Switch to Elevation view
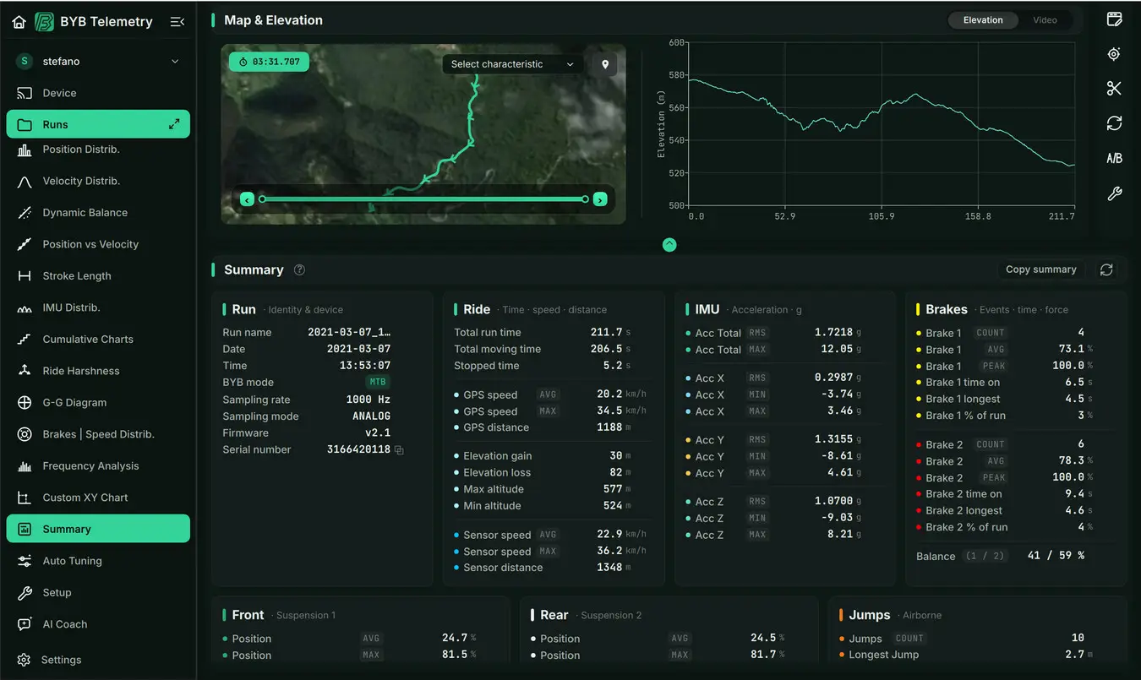 (983, 20)
